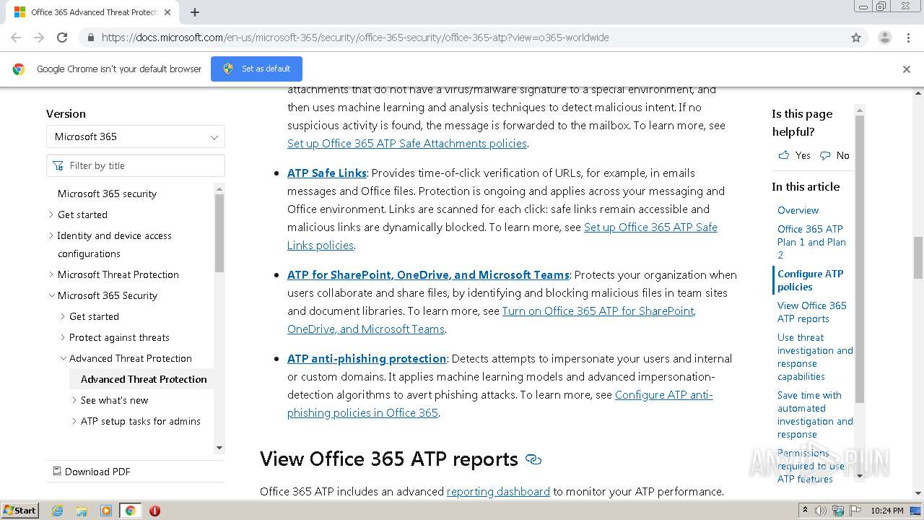The height and width of the screenshot is (520, 924).
Task: Expand Identity and device access configurations
Action: [x=51, y=235]
